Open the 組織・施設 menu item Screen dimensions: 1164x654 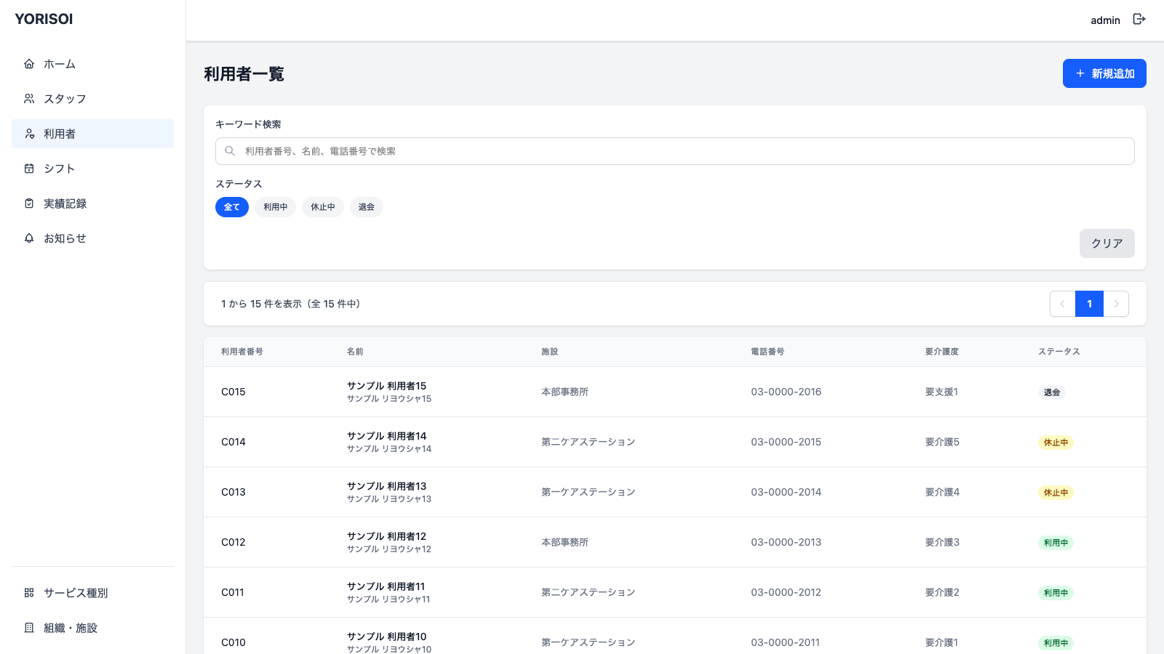[92, 628]
